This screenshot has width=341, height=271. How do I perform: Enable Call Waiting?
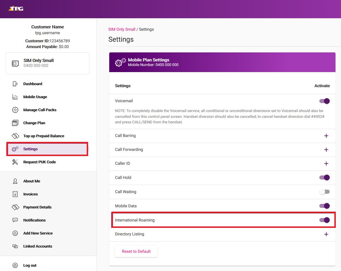point(325,192)
